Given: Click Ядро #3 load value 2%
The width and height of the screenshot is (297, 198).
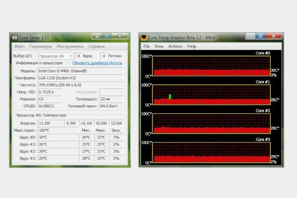Looking at the screenshot, I should tap(116, 158).
